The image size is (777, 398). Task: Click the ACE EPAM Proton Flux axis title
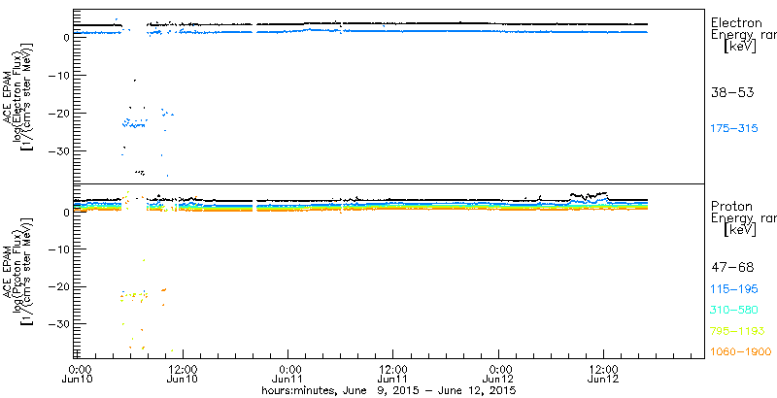tap(18, 272)
